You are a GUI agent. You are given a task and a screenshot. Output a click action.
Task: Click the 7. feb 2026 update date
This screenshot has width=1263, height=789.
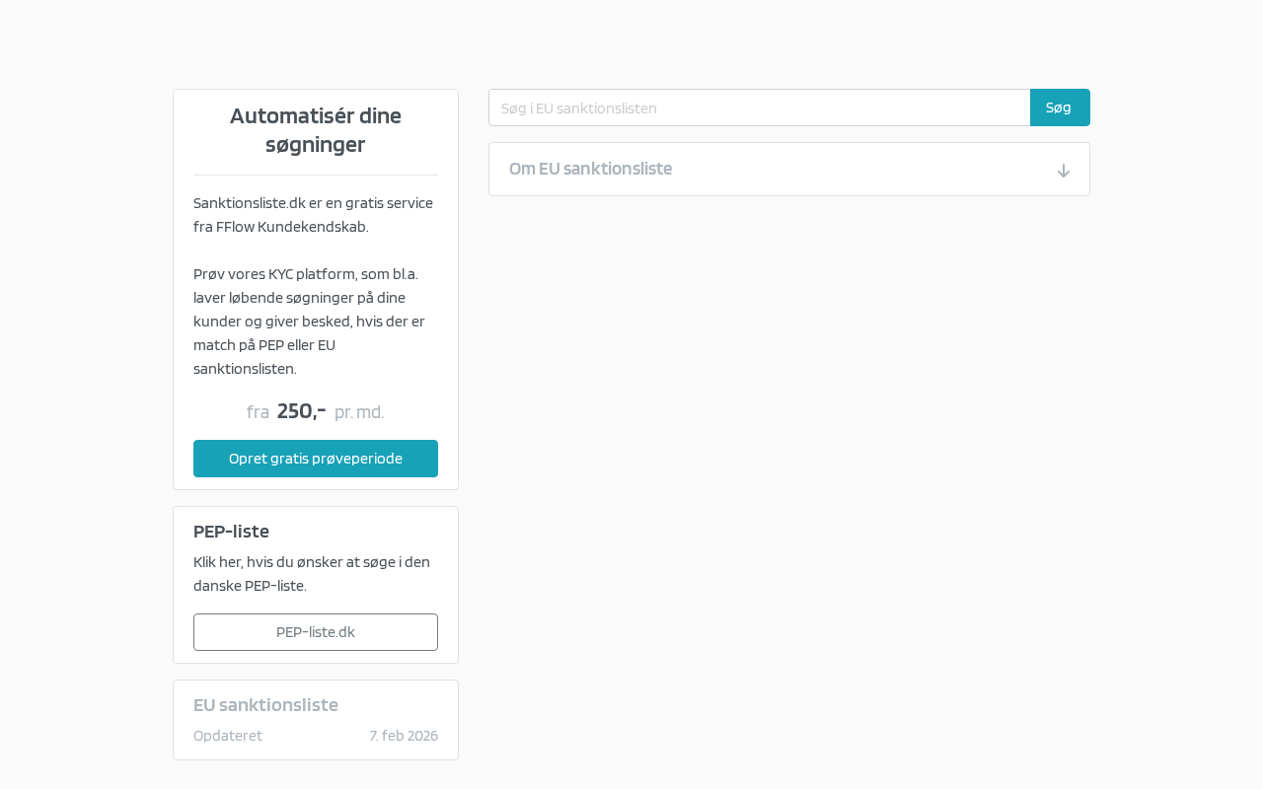[404, 736]
